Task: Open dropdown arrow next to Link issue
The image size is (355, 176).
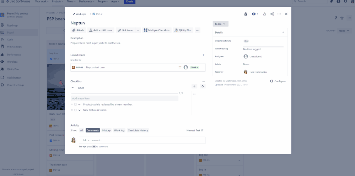Action: coord(138,30)
